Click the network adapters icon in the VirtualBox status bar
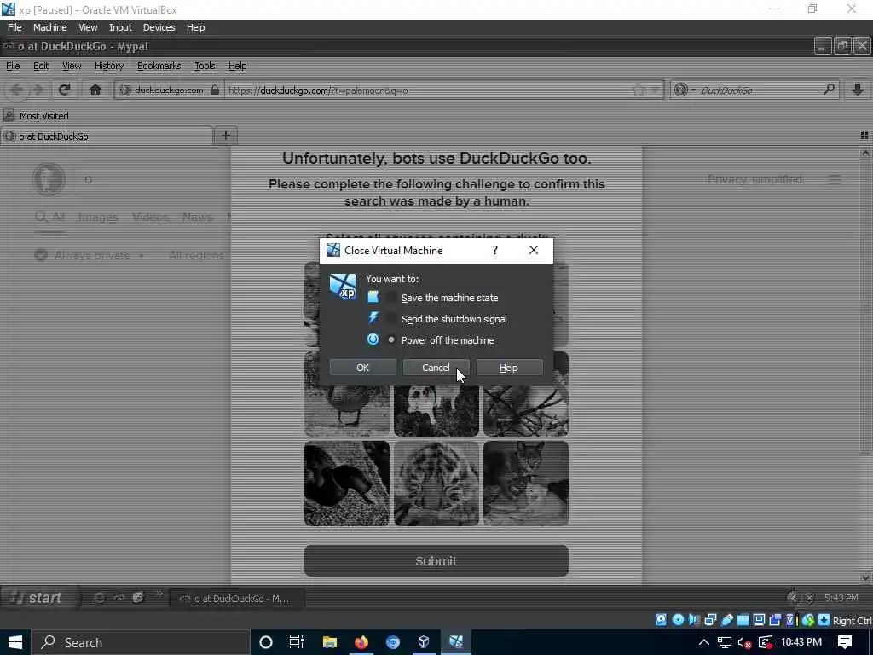 tap(710, 619)
